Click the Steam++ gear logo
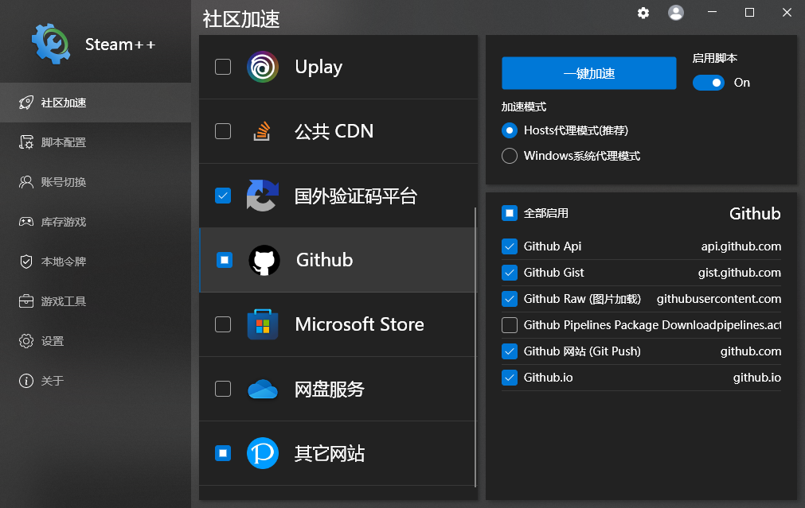This screenshot has width=805, height=508. tap(50, 44)
